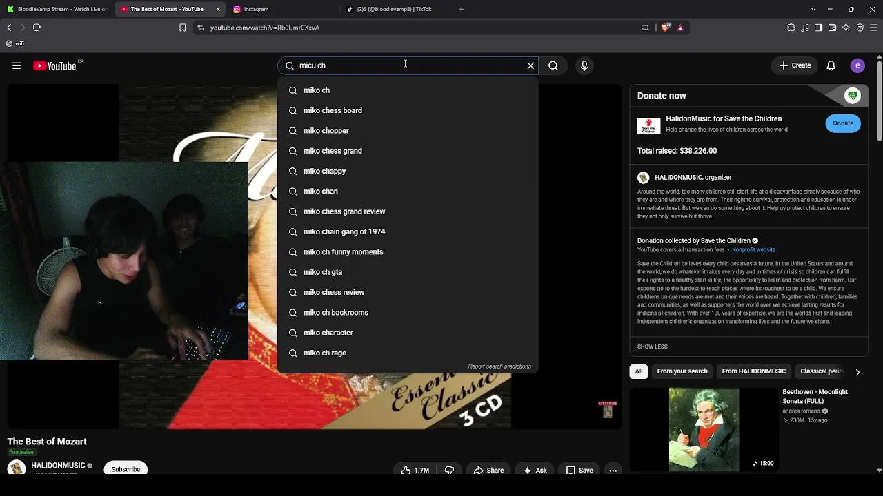Select suggestion "miko ch funny moments"
Viewport: 883px width, 496px height.
tap(408, 252)
